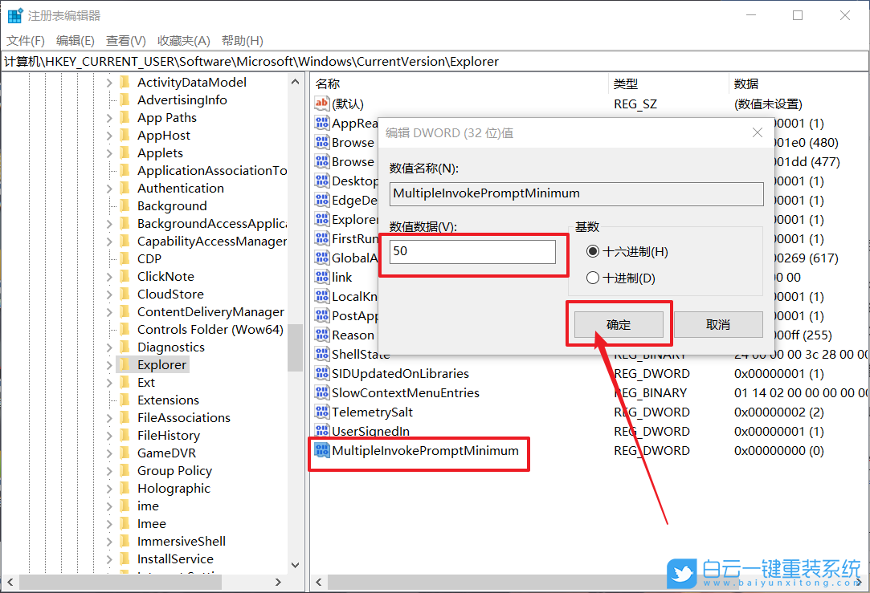Image resolution: width=870 pixels, height=593 pixels.
Task: Click the SIDUpdatedOnLibraries value icon
Action: [321, 374]
